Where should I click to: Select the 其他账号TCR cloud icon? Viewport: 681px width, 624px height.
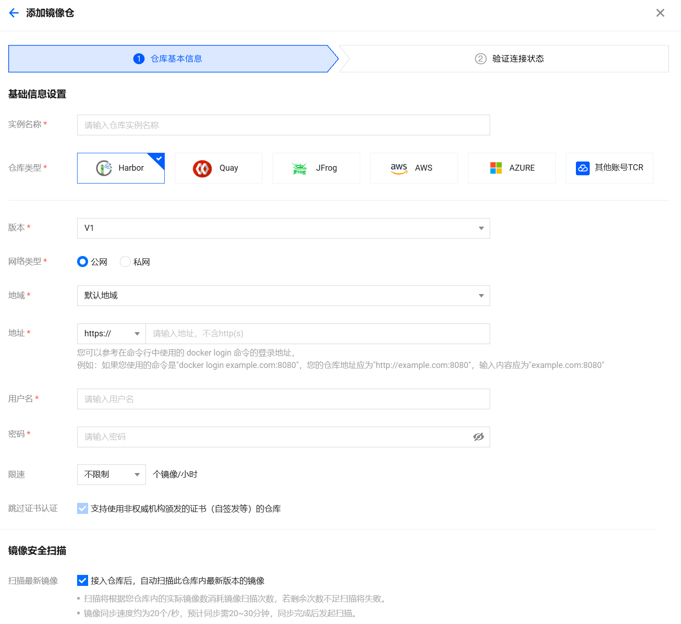(583, 168)
